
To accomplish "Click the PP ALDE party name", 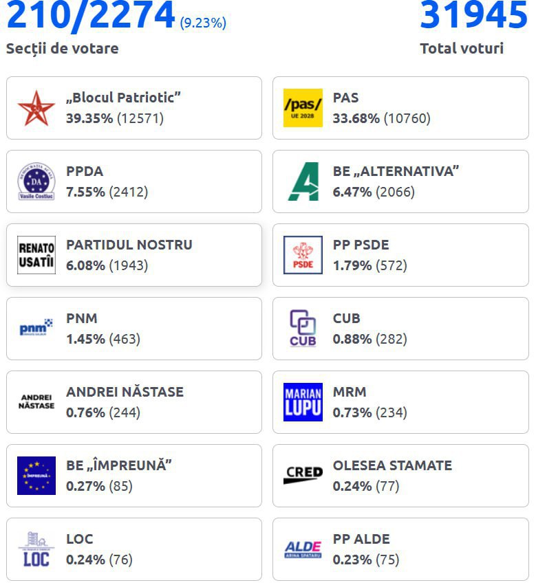I will pos(361,539).
